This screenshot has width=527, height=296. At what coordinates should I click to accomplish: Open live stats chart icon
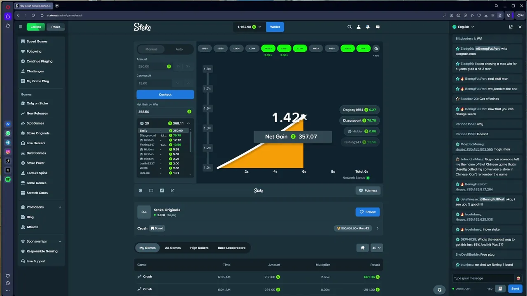click(162, 190)
